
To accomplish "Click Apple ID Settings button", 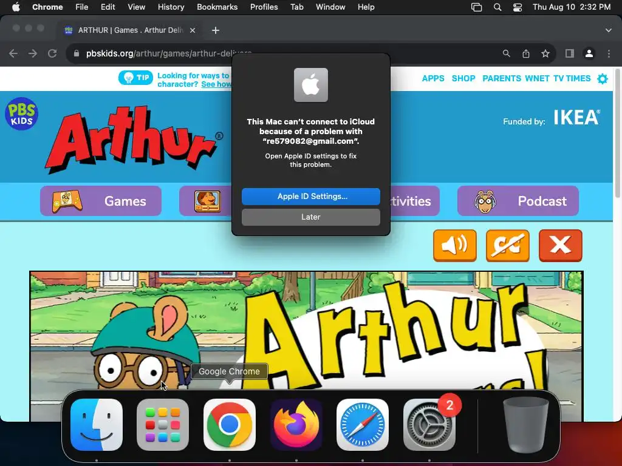I will (310, 197).
